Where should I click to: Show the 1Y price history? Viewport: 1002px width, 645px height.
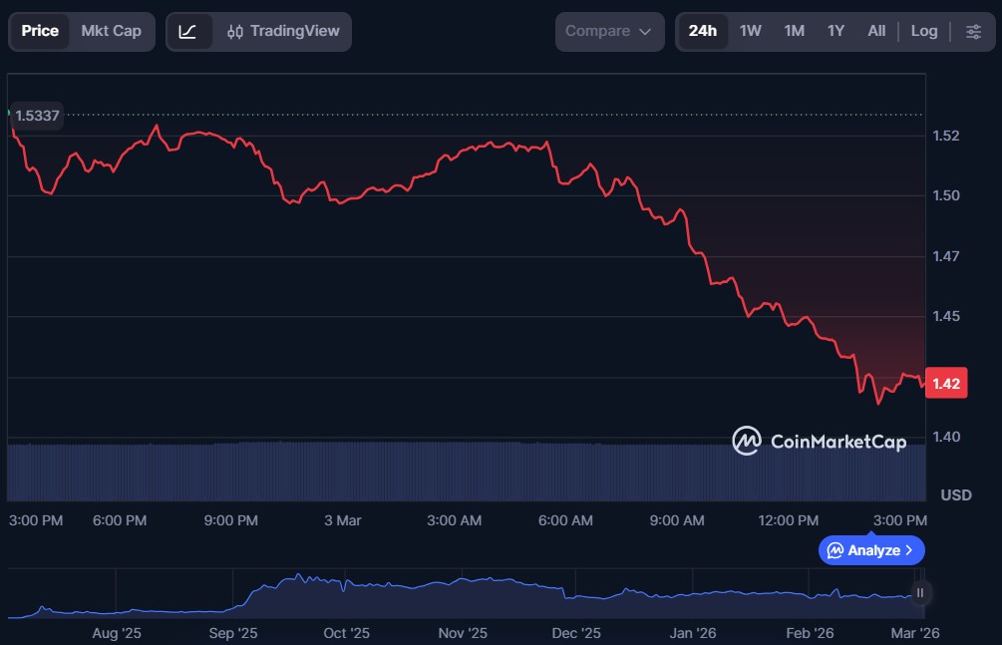point(835,31)
